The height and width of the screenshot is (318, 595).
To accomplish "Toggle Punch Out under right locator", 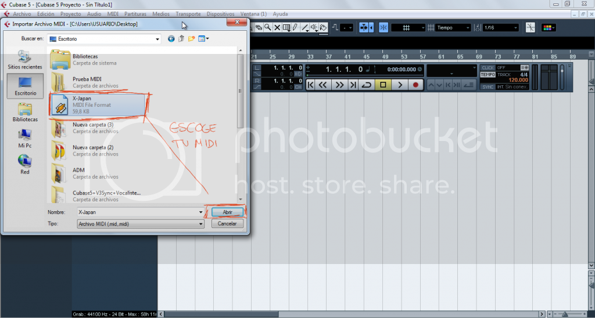I will pyautogui.click(x=257, y=87).
